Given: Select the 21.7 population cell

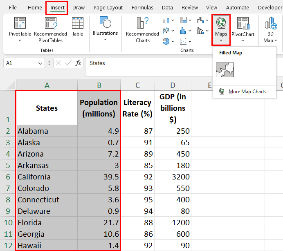Looking at the screenshot, I should [99, 222].
